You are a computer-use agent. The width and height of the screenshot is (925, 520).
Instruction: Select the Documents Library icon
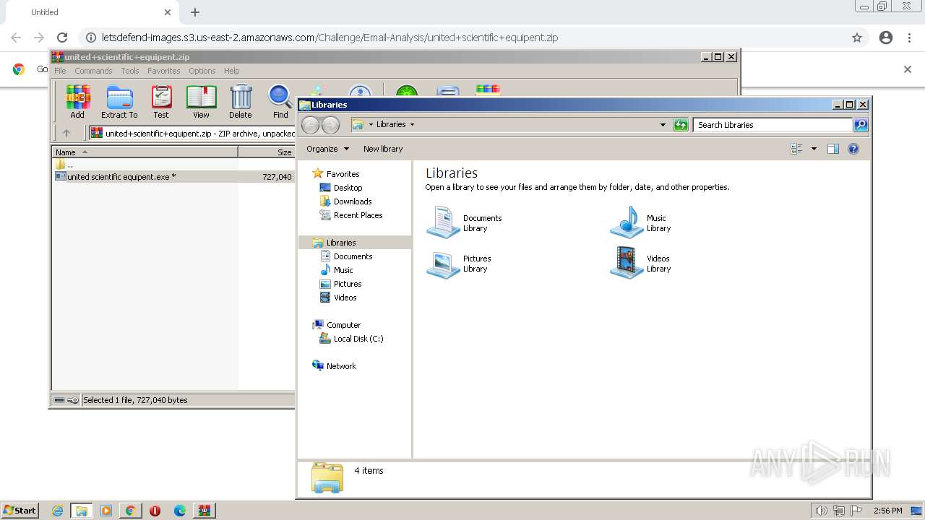pyautogui.click(x=443, y=222)
